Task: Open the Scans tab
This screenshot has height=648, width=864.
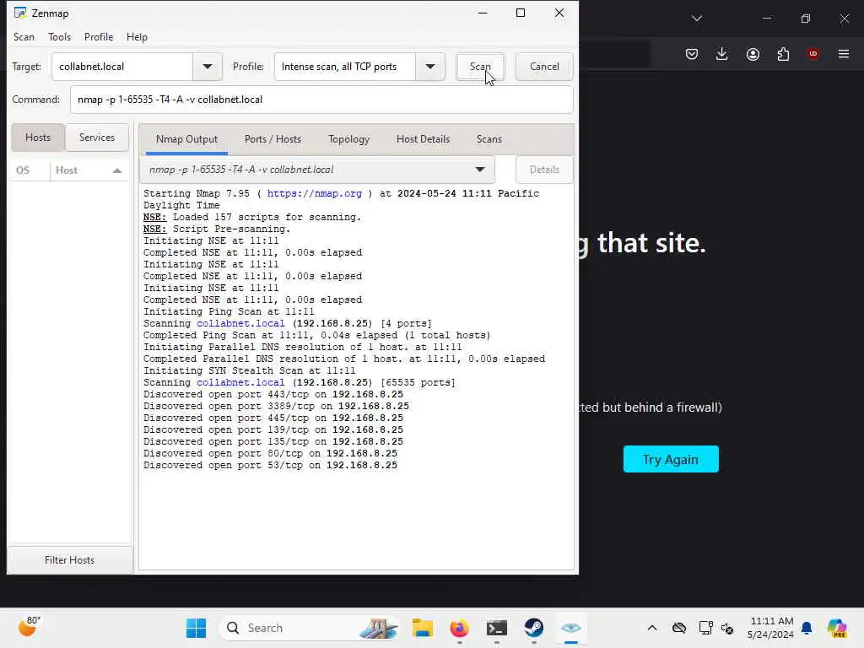Action: (x=489, y=139)
